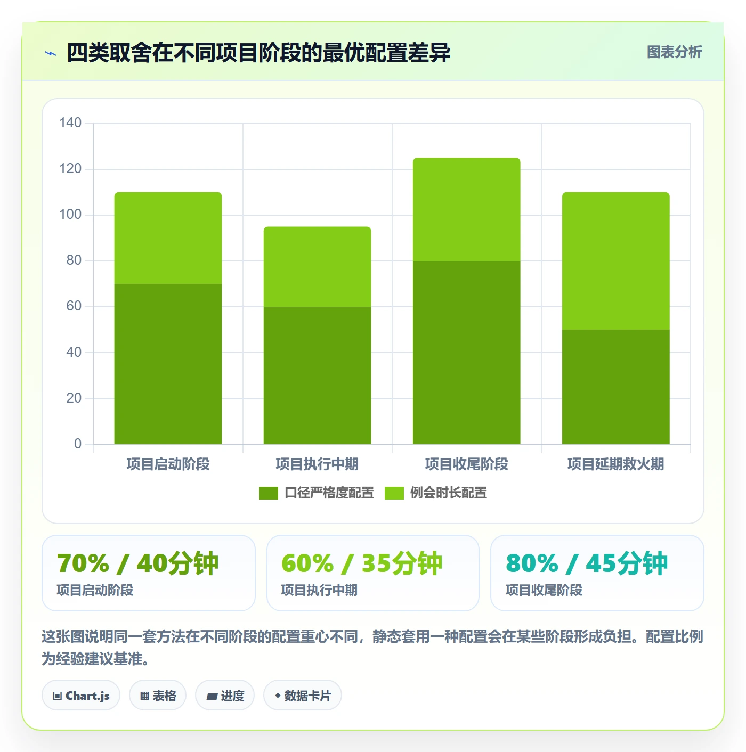The width and height of the screenshot is (746, 752).
Task: Select the light green bar segment for 项目延期救火期
Action: (615, 261)
